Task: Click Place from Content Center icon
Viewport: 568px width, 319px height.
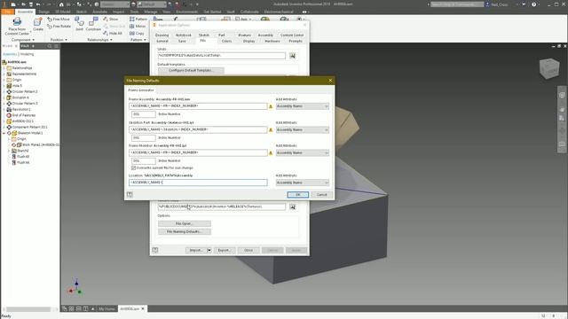Action: 17,21
